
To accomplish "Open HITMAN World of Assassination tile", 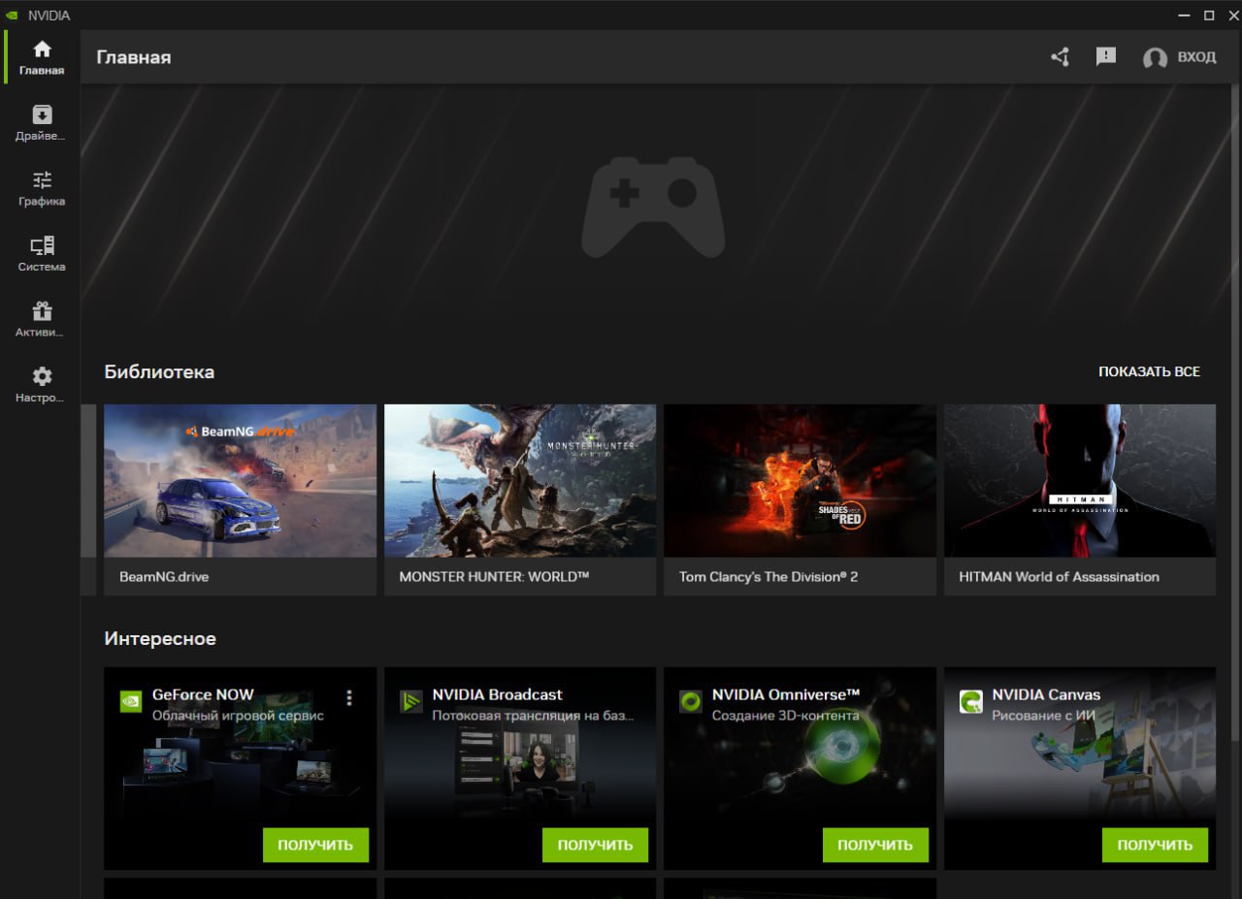I will 1079,481.
